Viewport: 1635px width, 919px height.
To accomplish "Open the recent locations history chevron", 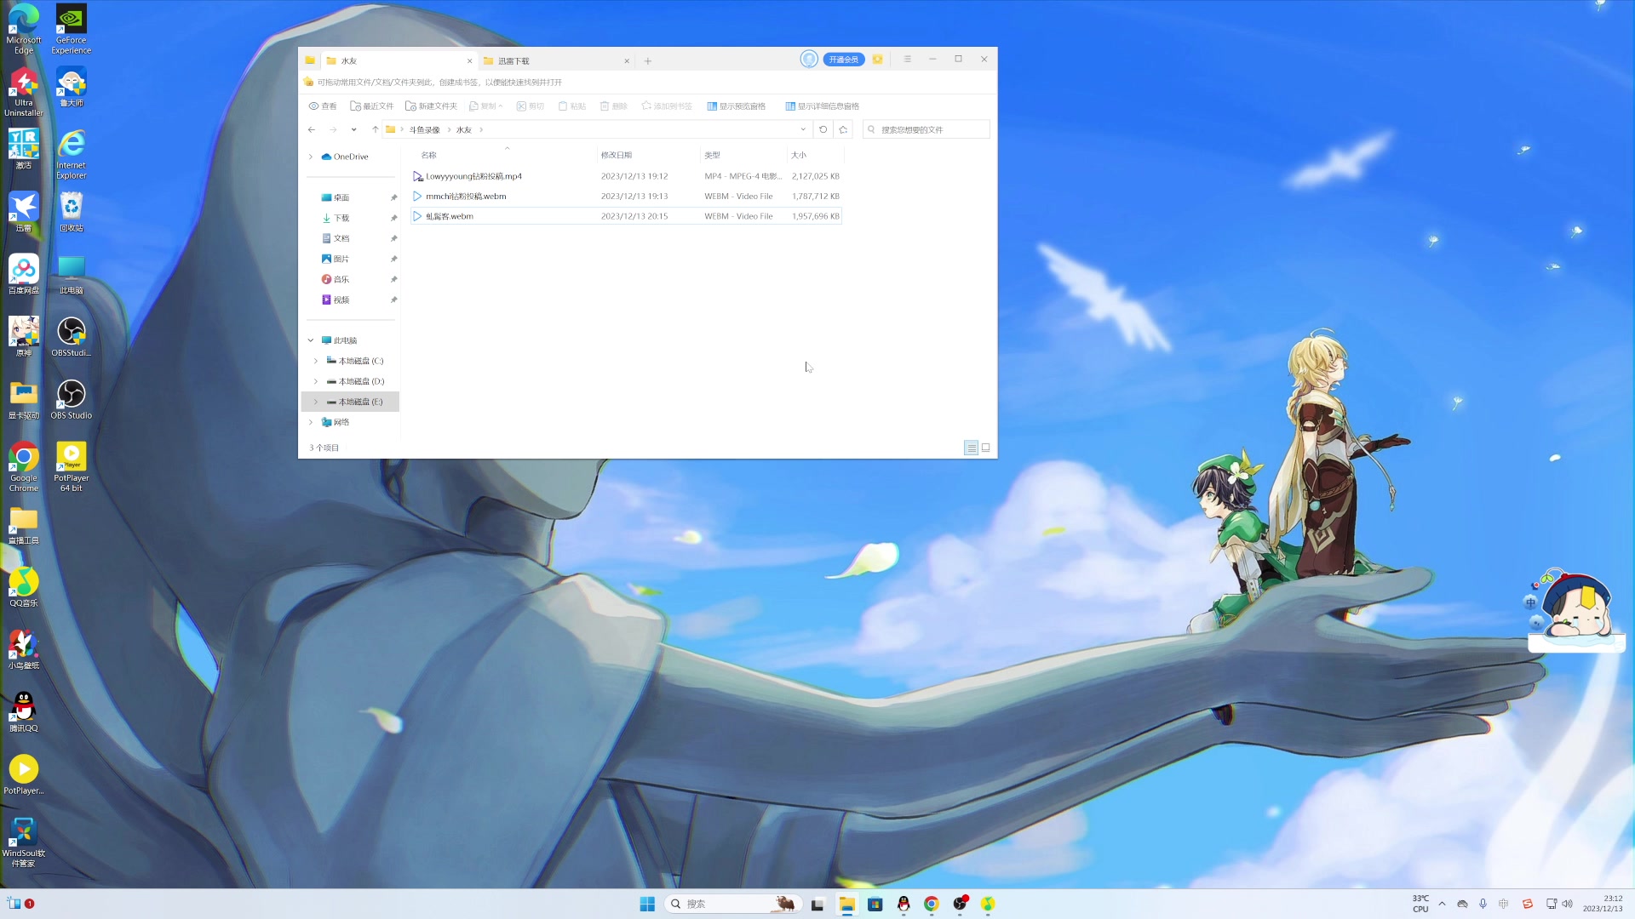I will pyautogui.click(x=353, y=129).
